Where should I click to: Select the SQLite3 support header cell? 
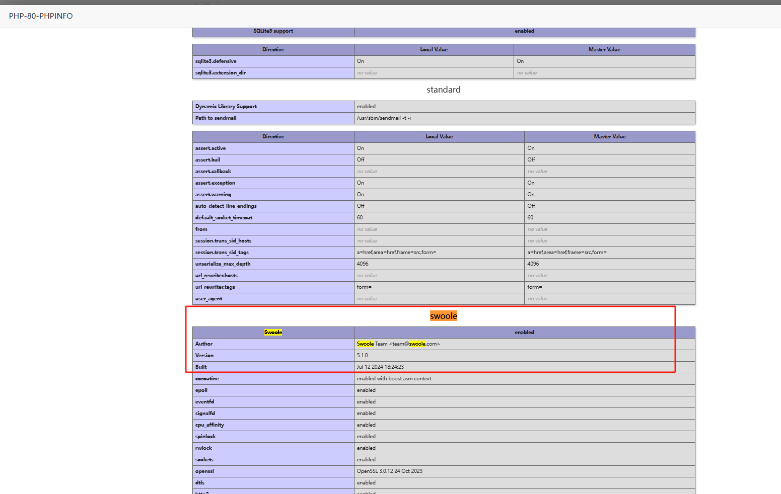(273, 31)
